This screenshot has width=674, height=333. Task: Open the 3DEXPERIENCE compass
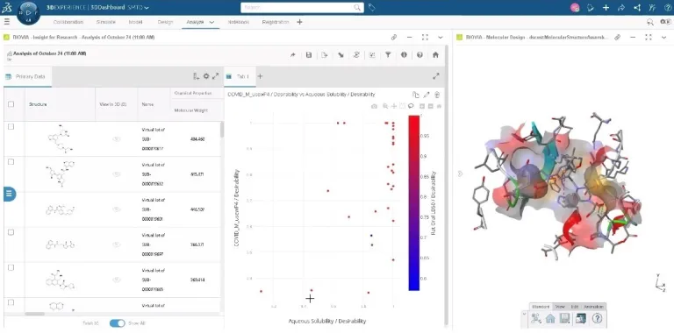(28, 12)
